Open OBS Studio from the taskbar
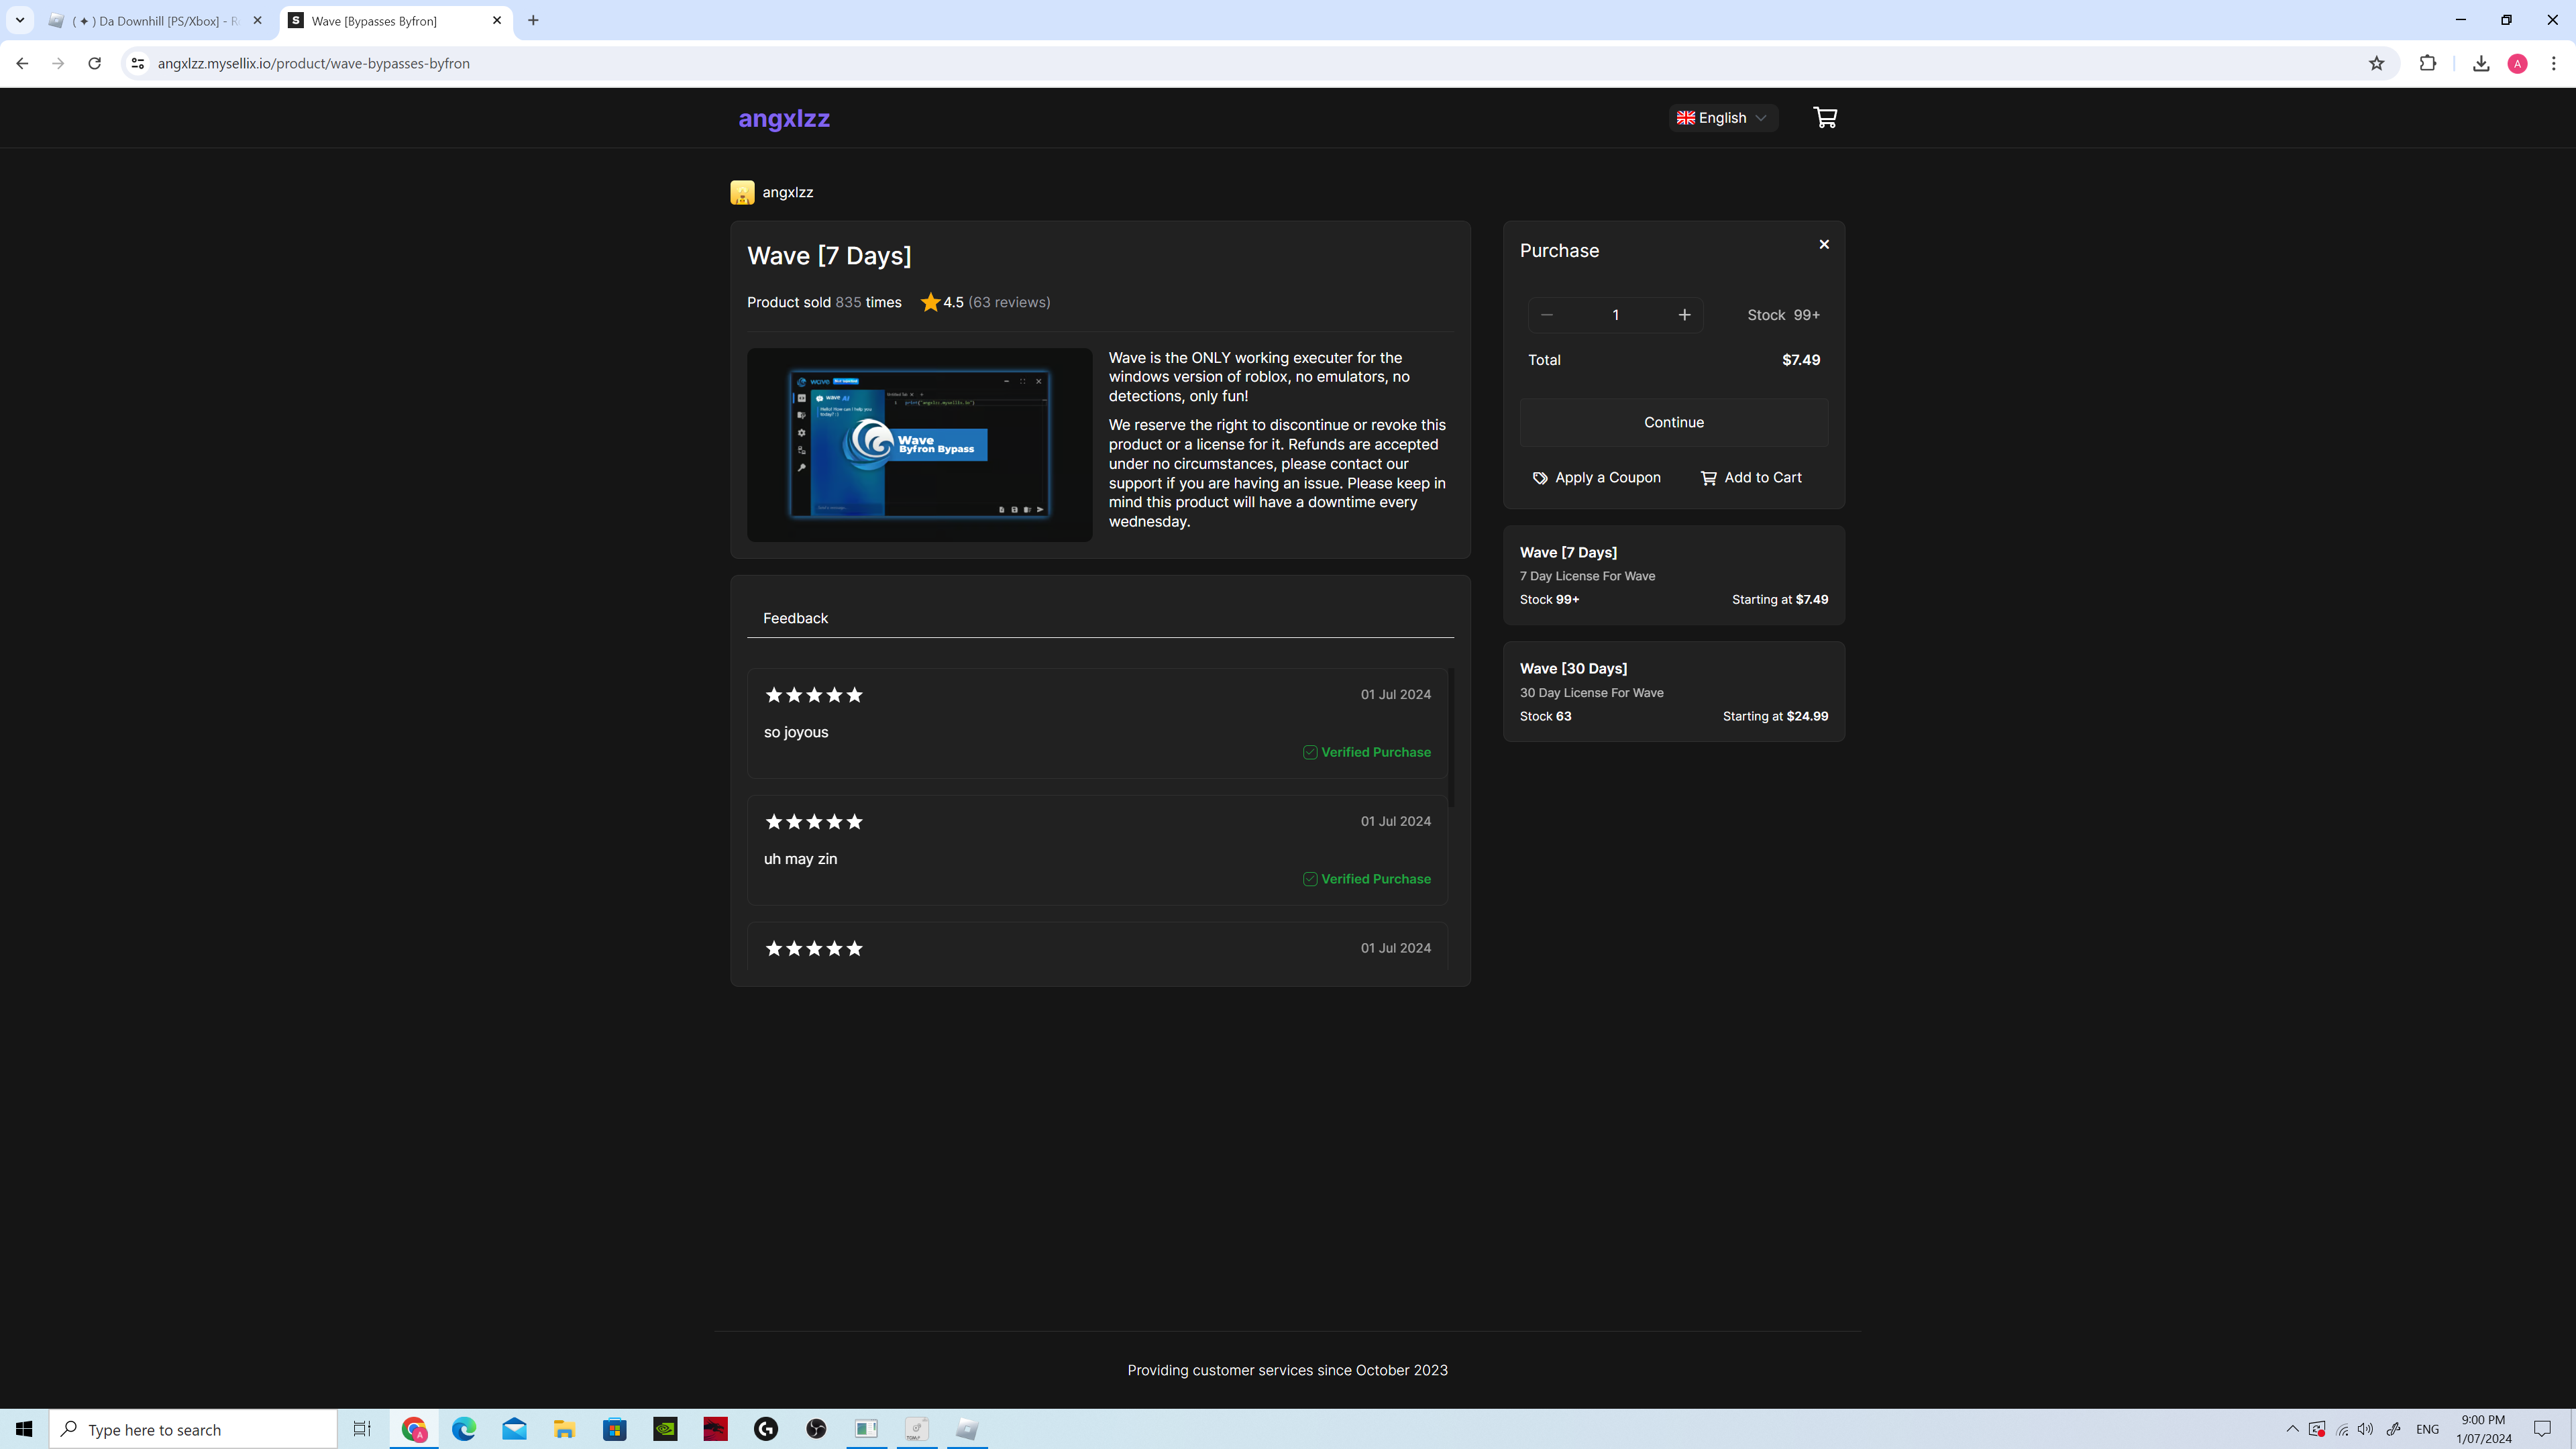The height and width of the screenshot is (1449, 2576). [x=816, y=1429]
